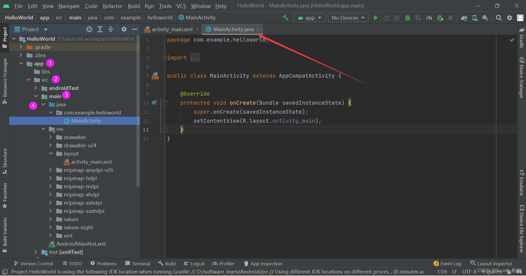Viewport: 526px width, 276px height.
Task: Toggle the Emulator right side tab
Action: [522, 183]
